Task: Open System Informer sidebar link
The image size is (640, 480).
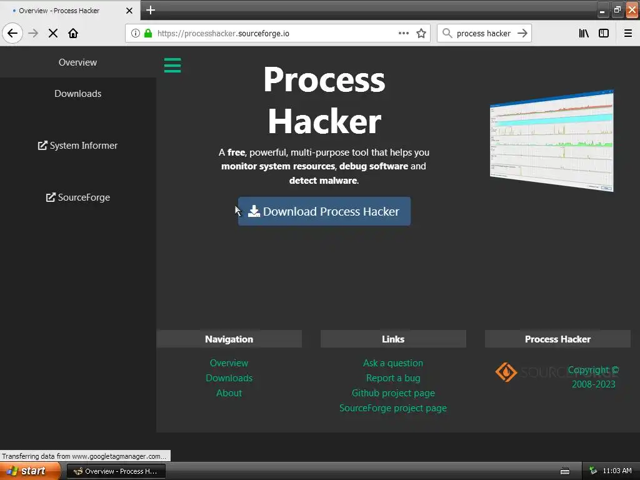Action: tap(78, 145)
